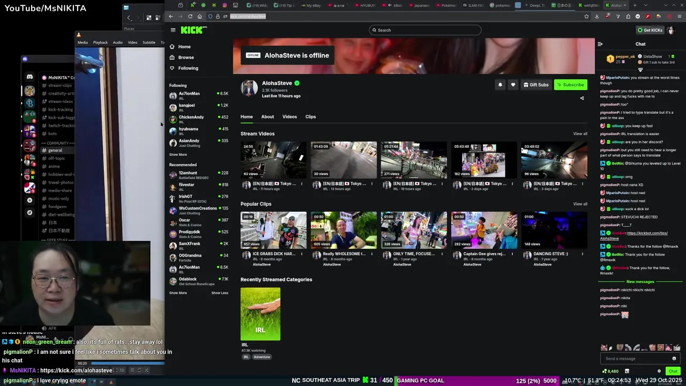
Task: Click the verified badge next to AlohaSteve
Action: click(x=296, y=83)
